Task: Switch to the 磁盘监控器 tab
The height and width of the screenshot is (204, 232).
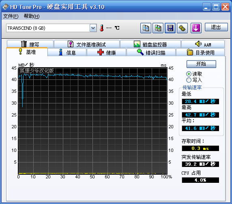Action: [x=150, y=44]
